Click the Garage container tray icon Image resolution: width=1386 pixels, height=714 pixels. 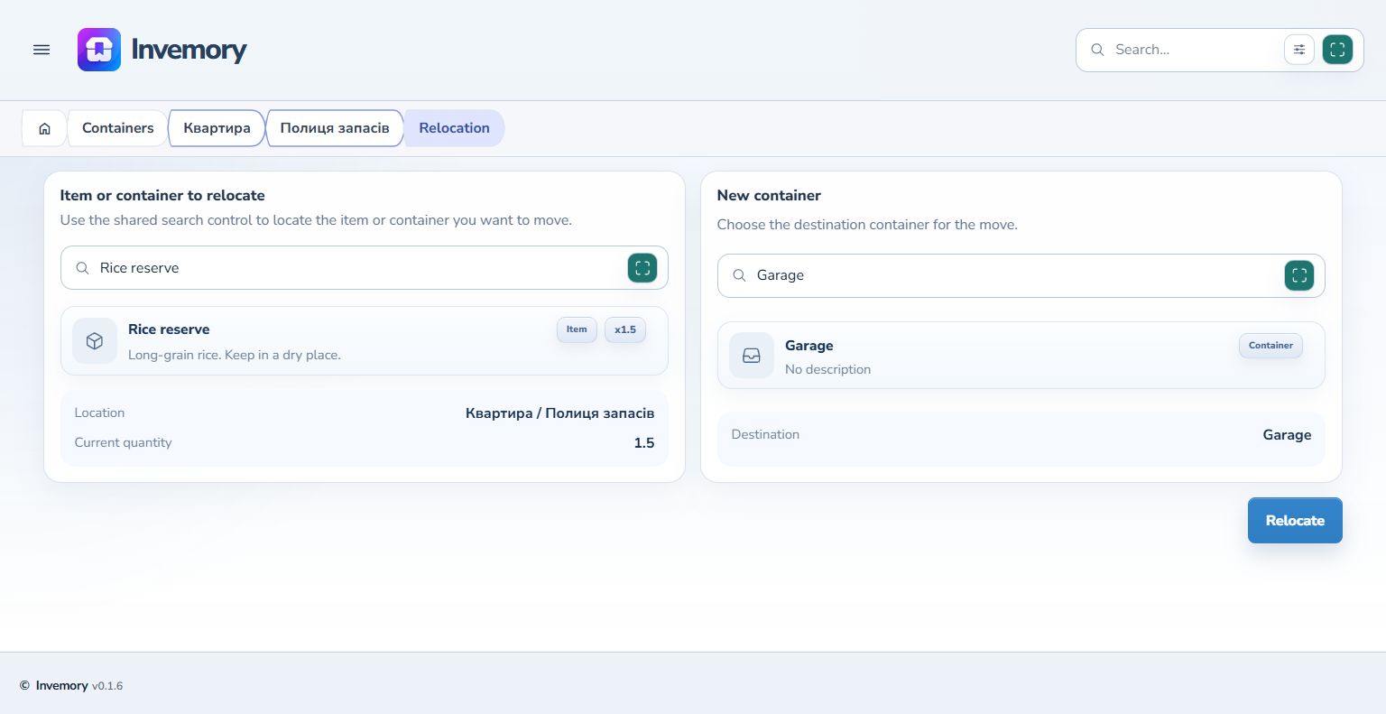[752, 356]
